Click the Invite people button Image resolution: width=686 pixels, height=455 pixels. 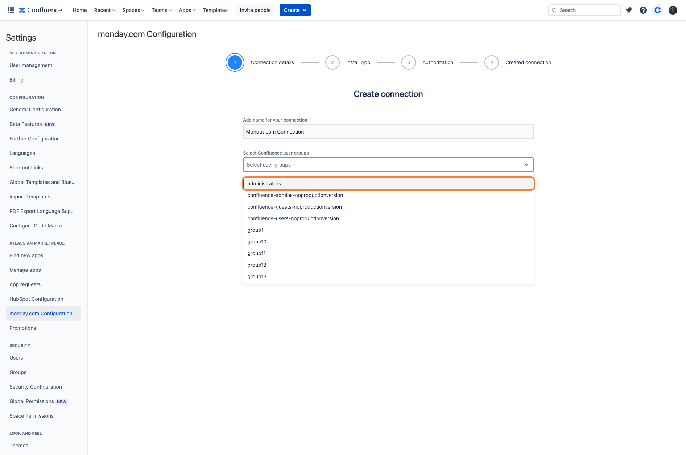(255, 10)
